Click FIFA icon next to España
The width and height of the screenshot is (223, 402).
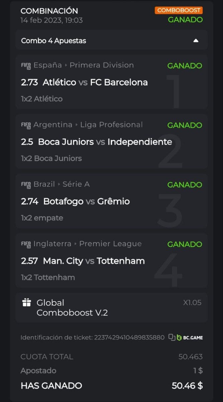[26, 65]
